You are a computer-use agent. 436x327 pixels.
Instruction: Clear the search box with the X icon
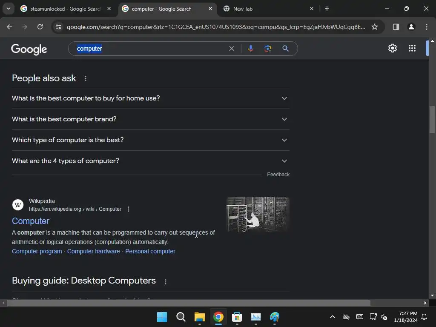(231, 49)
